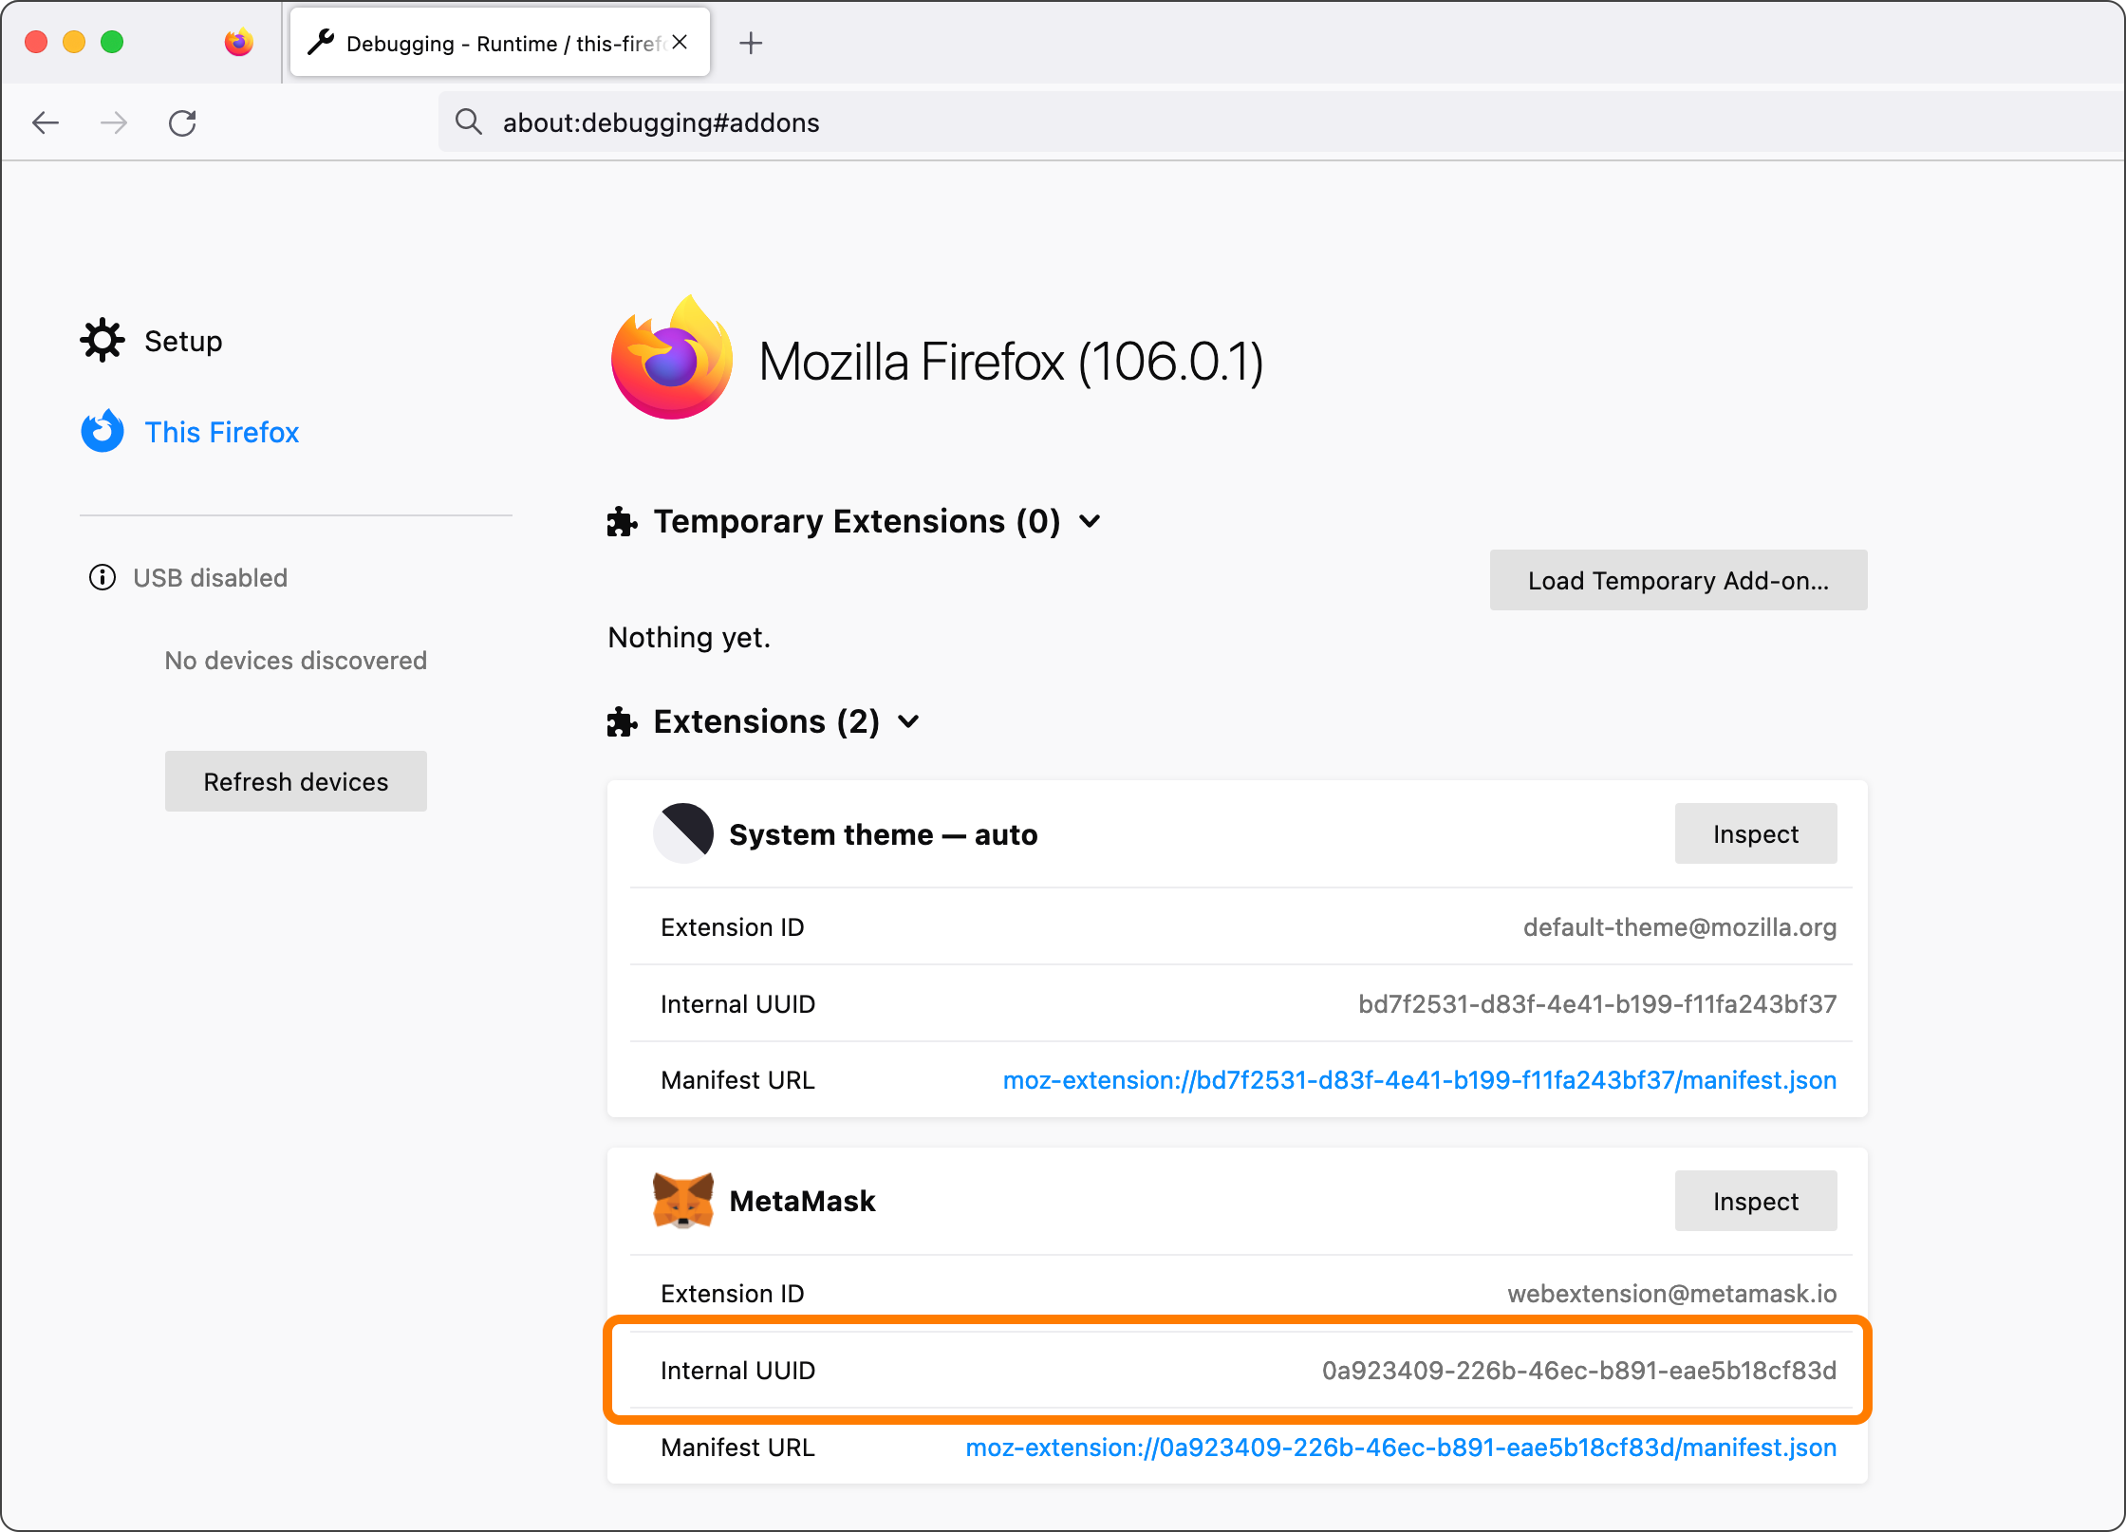Click the Extensions (2) heading
Image resolution: width=2126 pixels, height=1532 pixels.
click(x=767, y=721)
